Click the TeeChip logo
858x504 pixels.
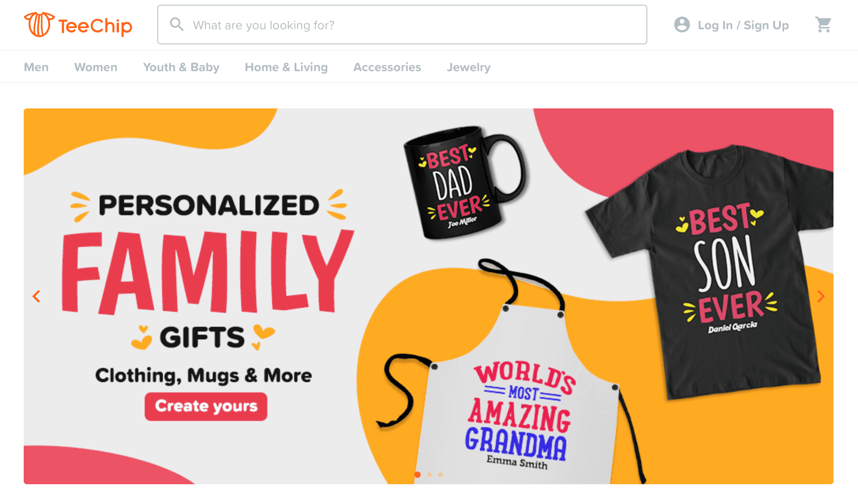coord(78,25)
